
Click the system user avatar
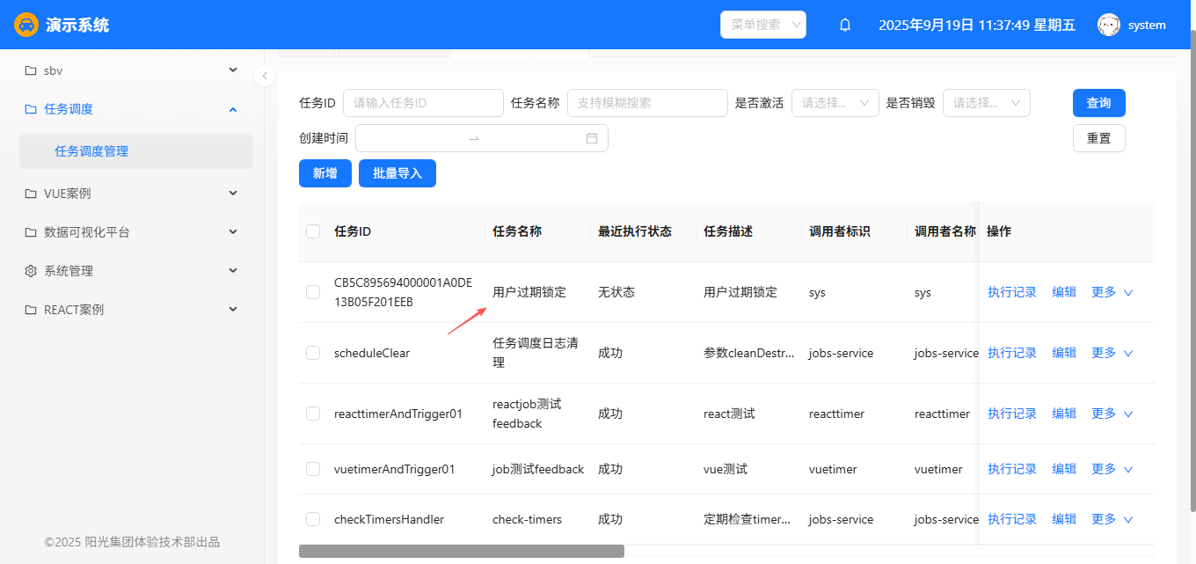pos(1108,26)
